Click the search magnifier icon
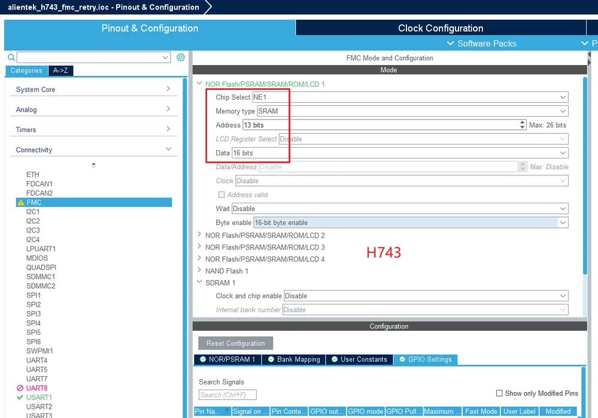Image resolution: width=598 pixels, height=418 pixels. pos(11,57)
